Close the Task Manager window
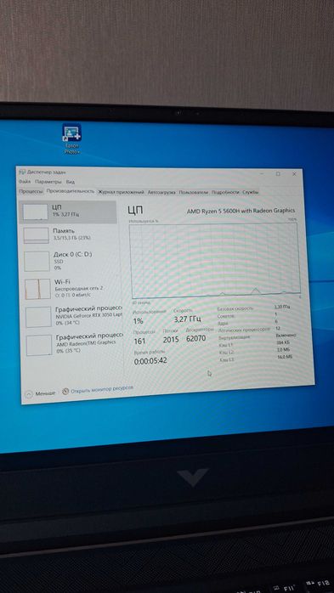 (x=294, y=174)
